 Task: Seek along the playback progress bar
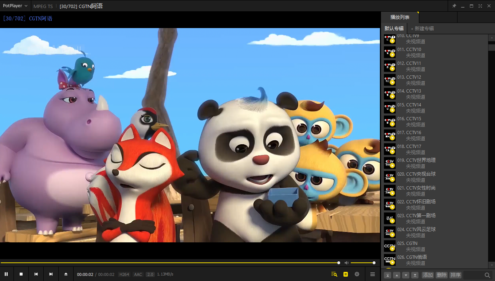click(170, 263)
